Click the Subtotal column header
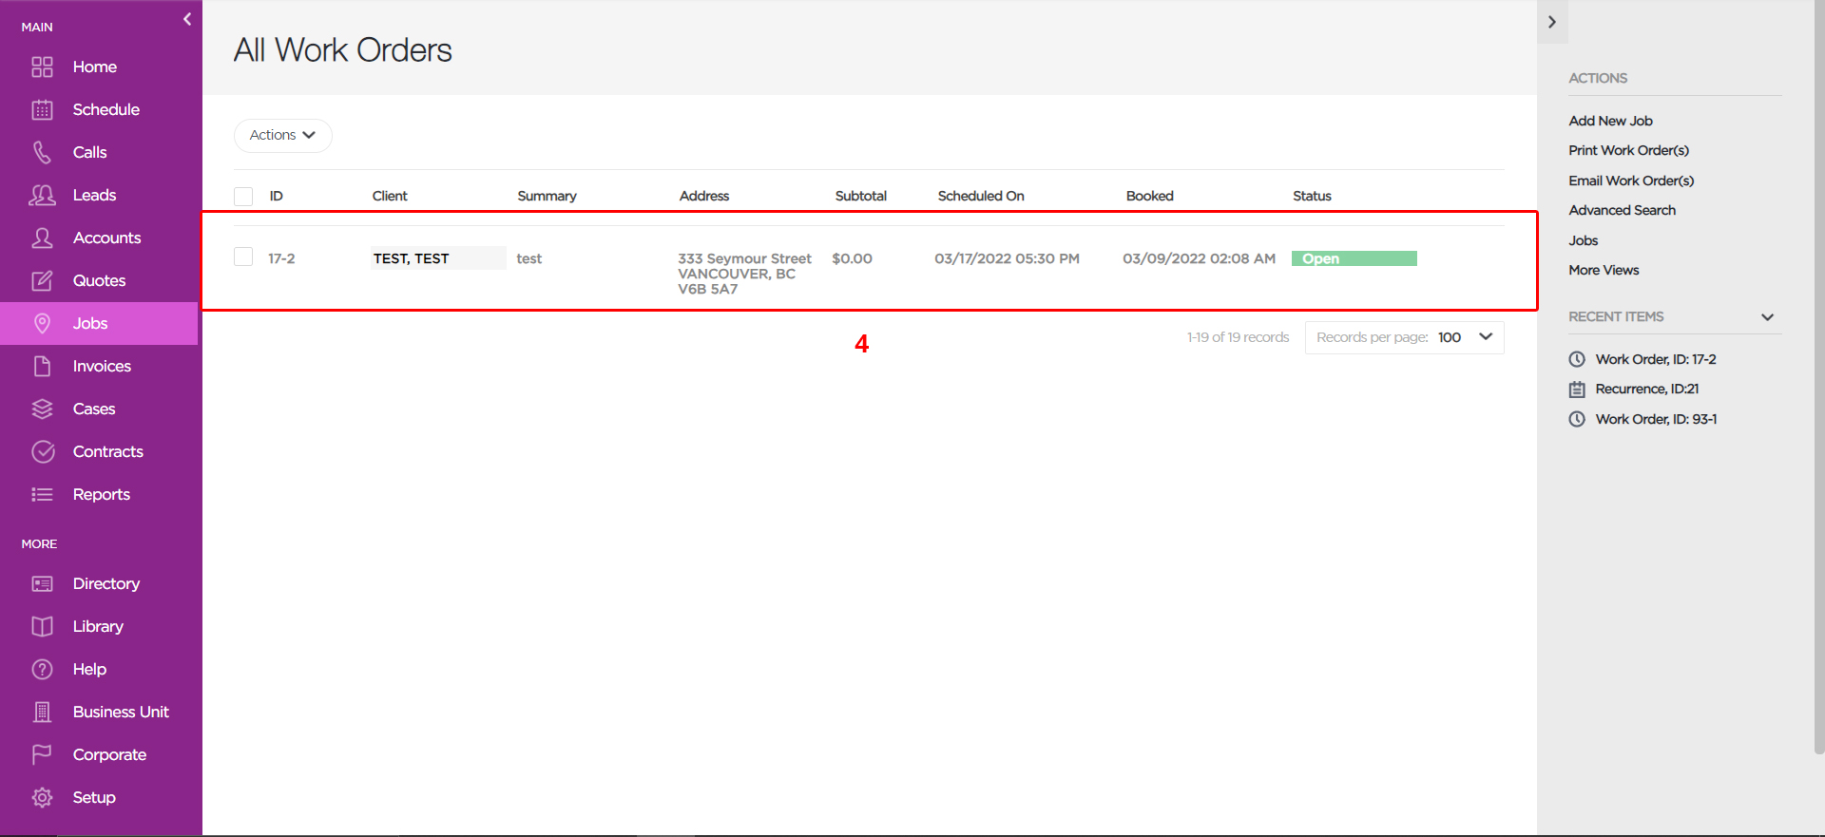 pyautogui.click(x=860, y=196)
